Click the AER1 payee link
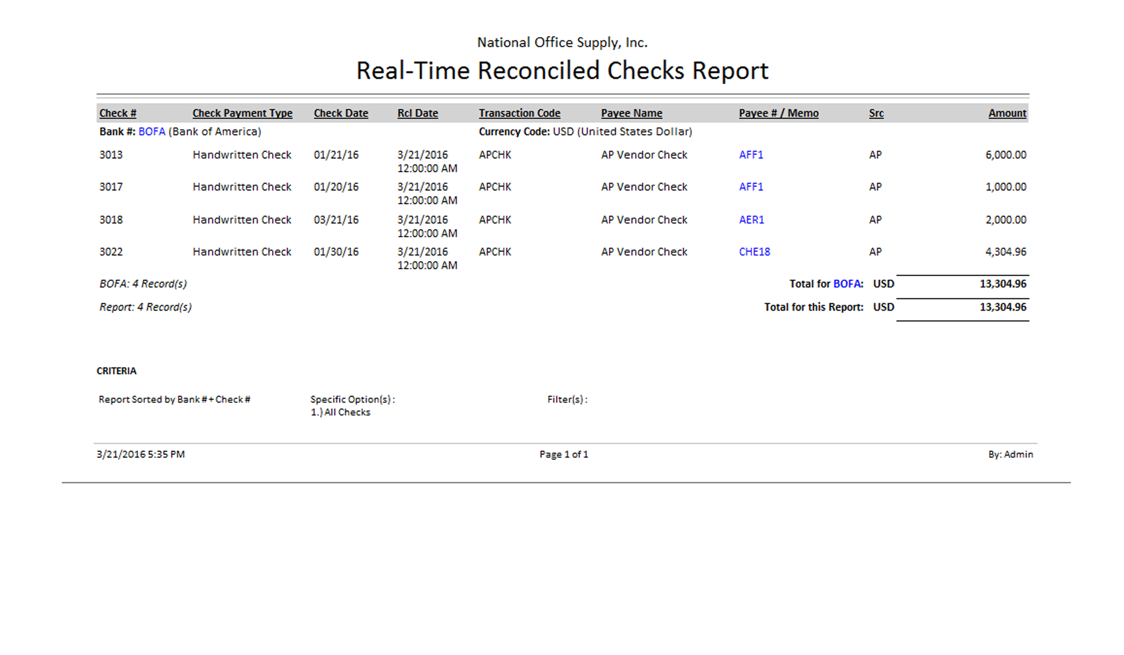The width and height of the screenshot is (1124, 655). click(x=751, y=220)
